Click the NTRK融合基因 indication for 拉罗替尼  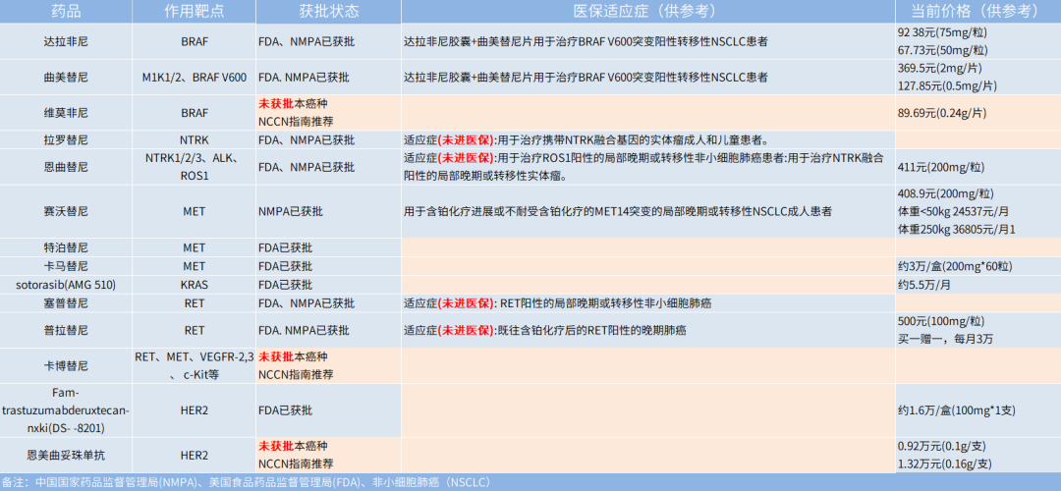pos(586,140)
